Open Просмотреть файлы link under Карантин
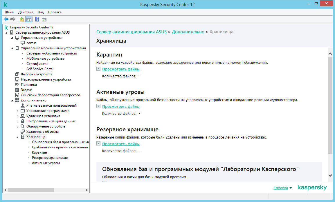 (121, 69)
